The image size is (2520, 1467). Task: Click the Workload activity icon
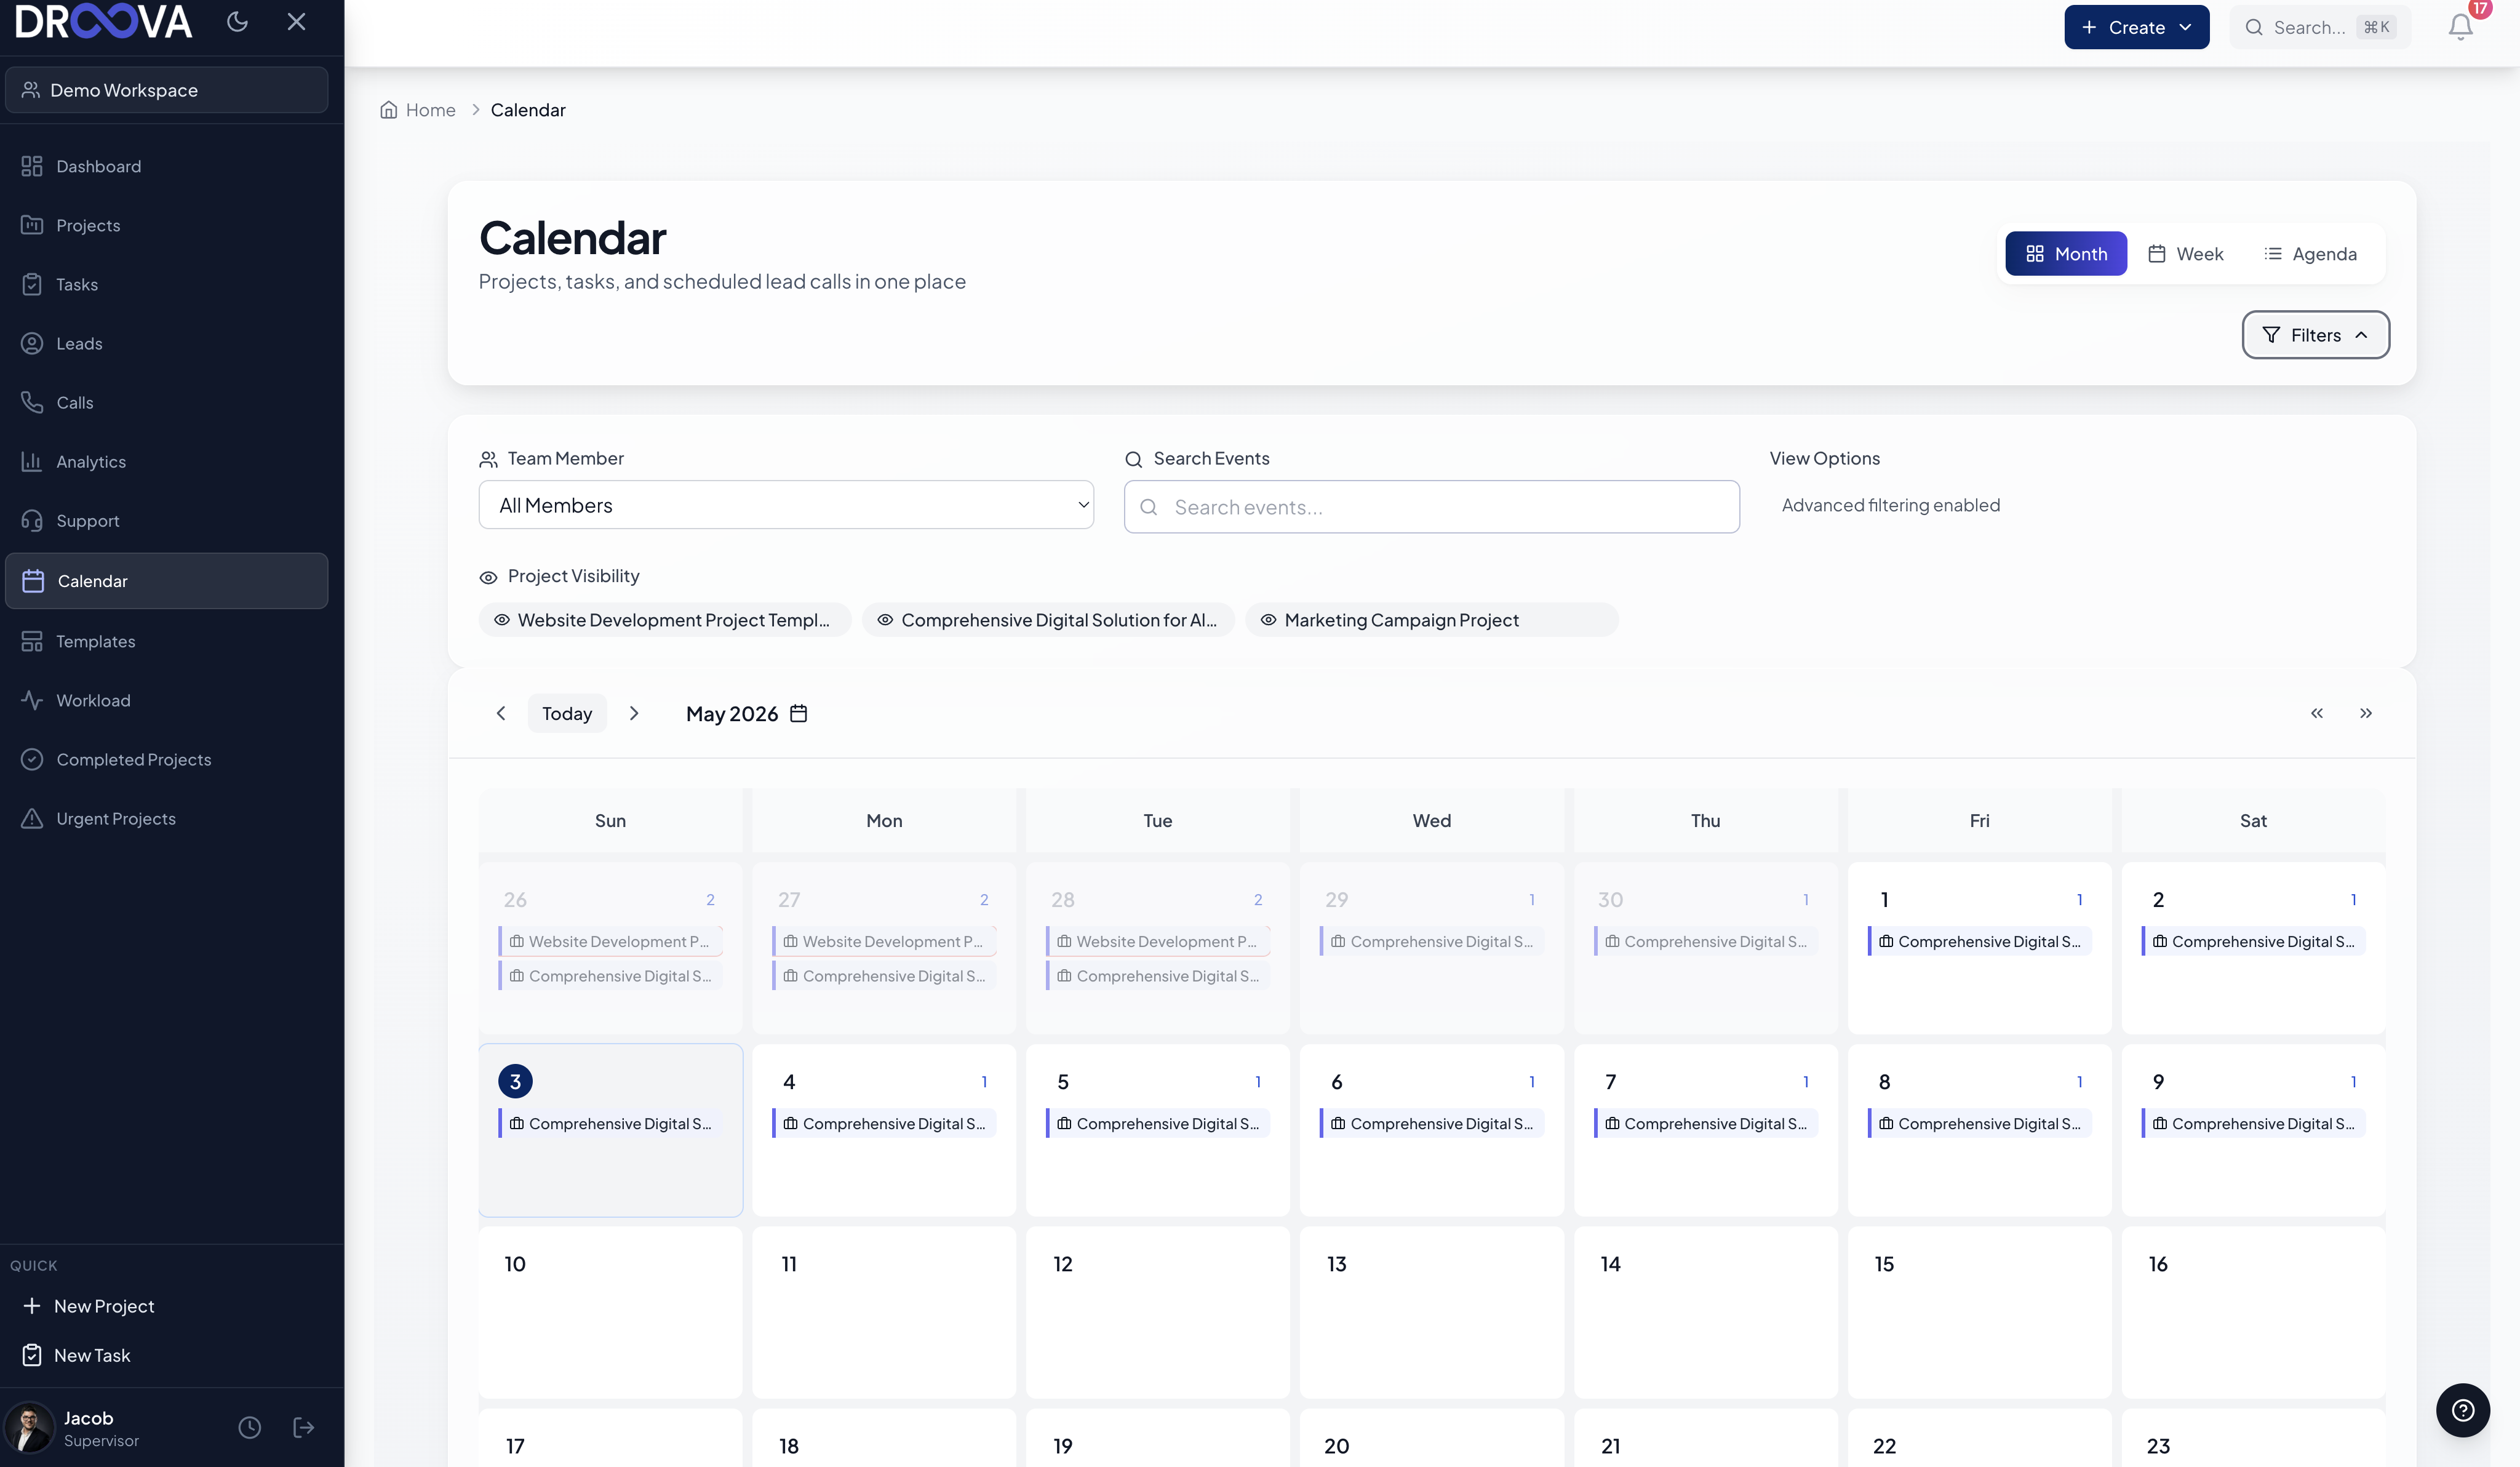pos(32,700)
